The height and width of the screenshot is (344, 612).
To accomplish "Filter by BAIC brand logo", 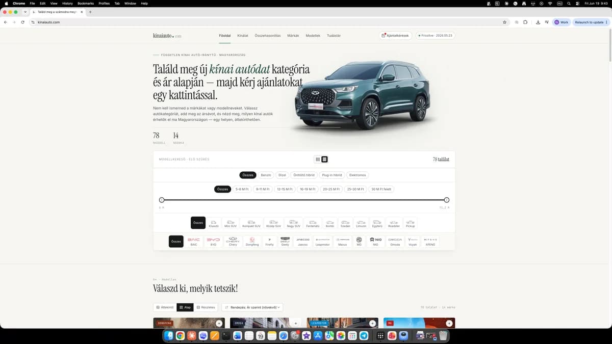I will 194,242.
